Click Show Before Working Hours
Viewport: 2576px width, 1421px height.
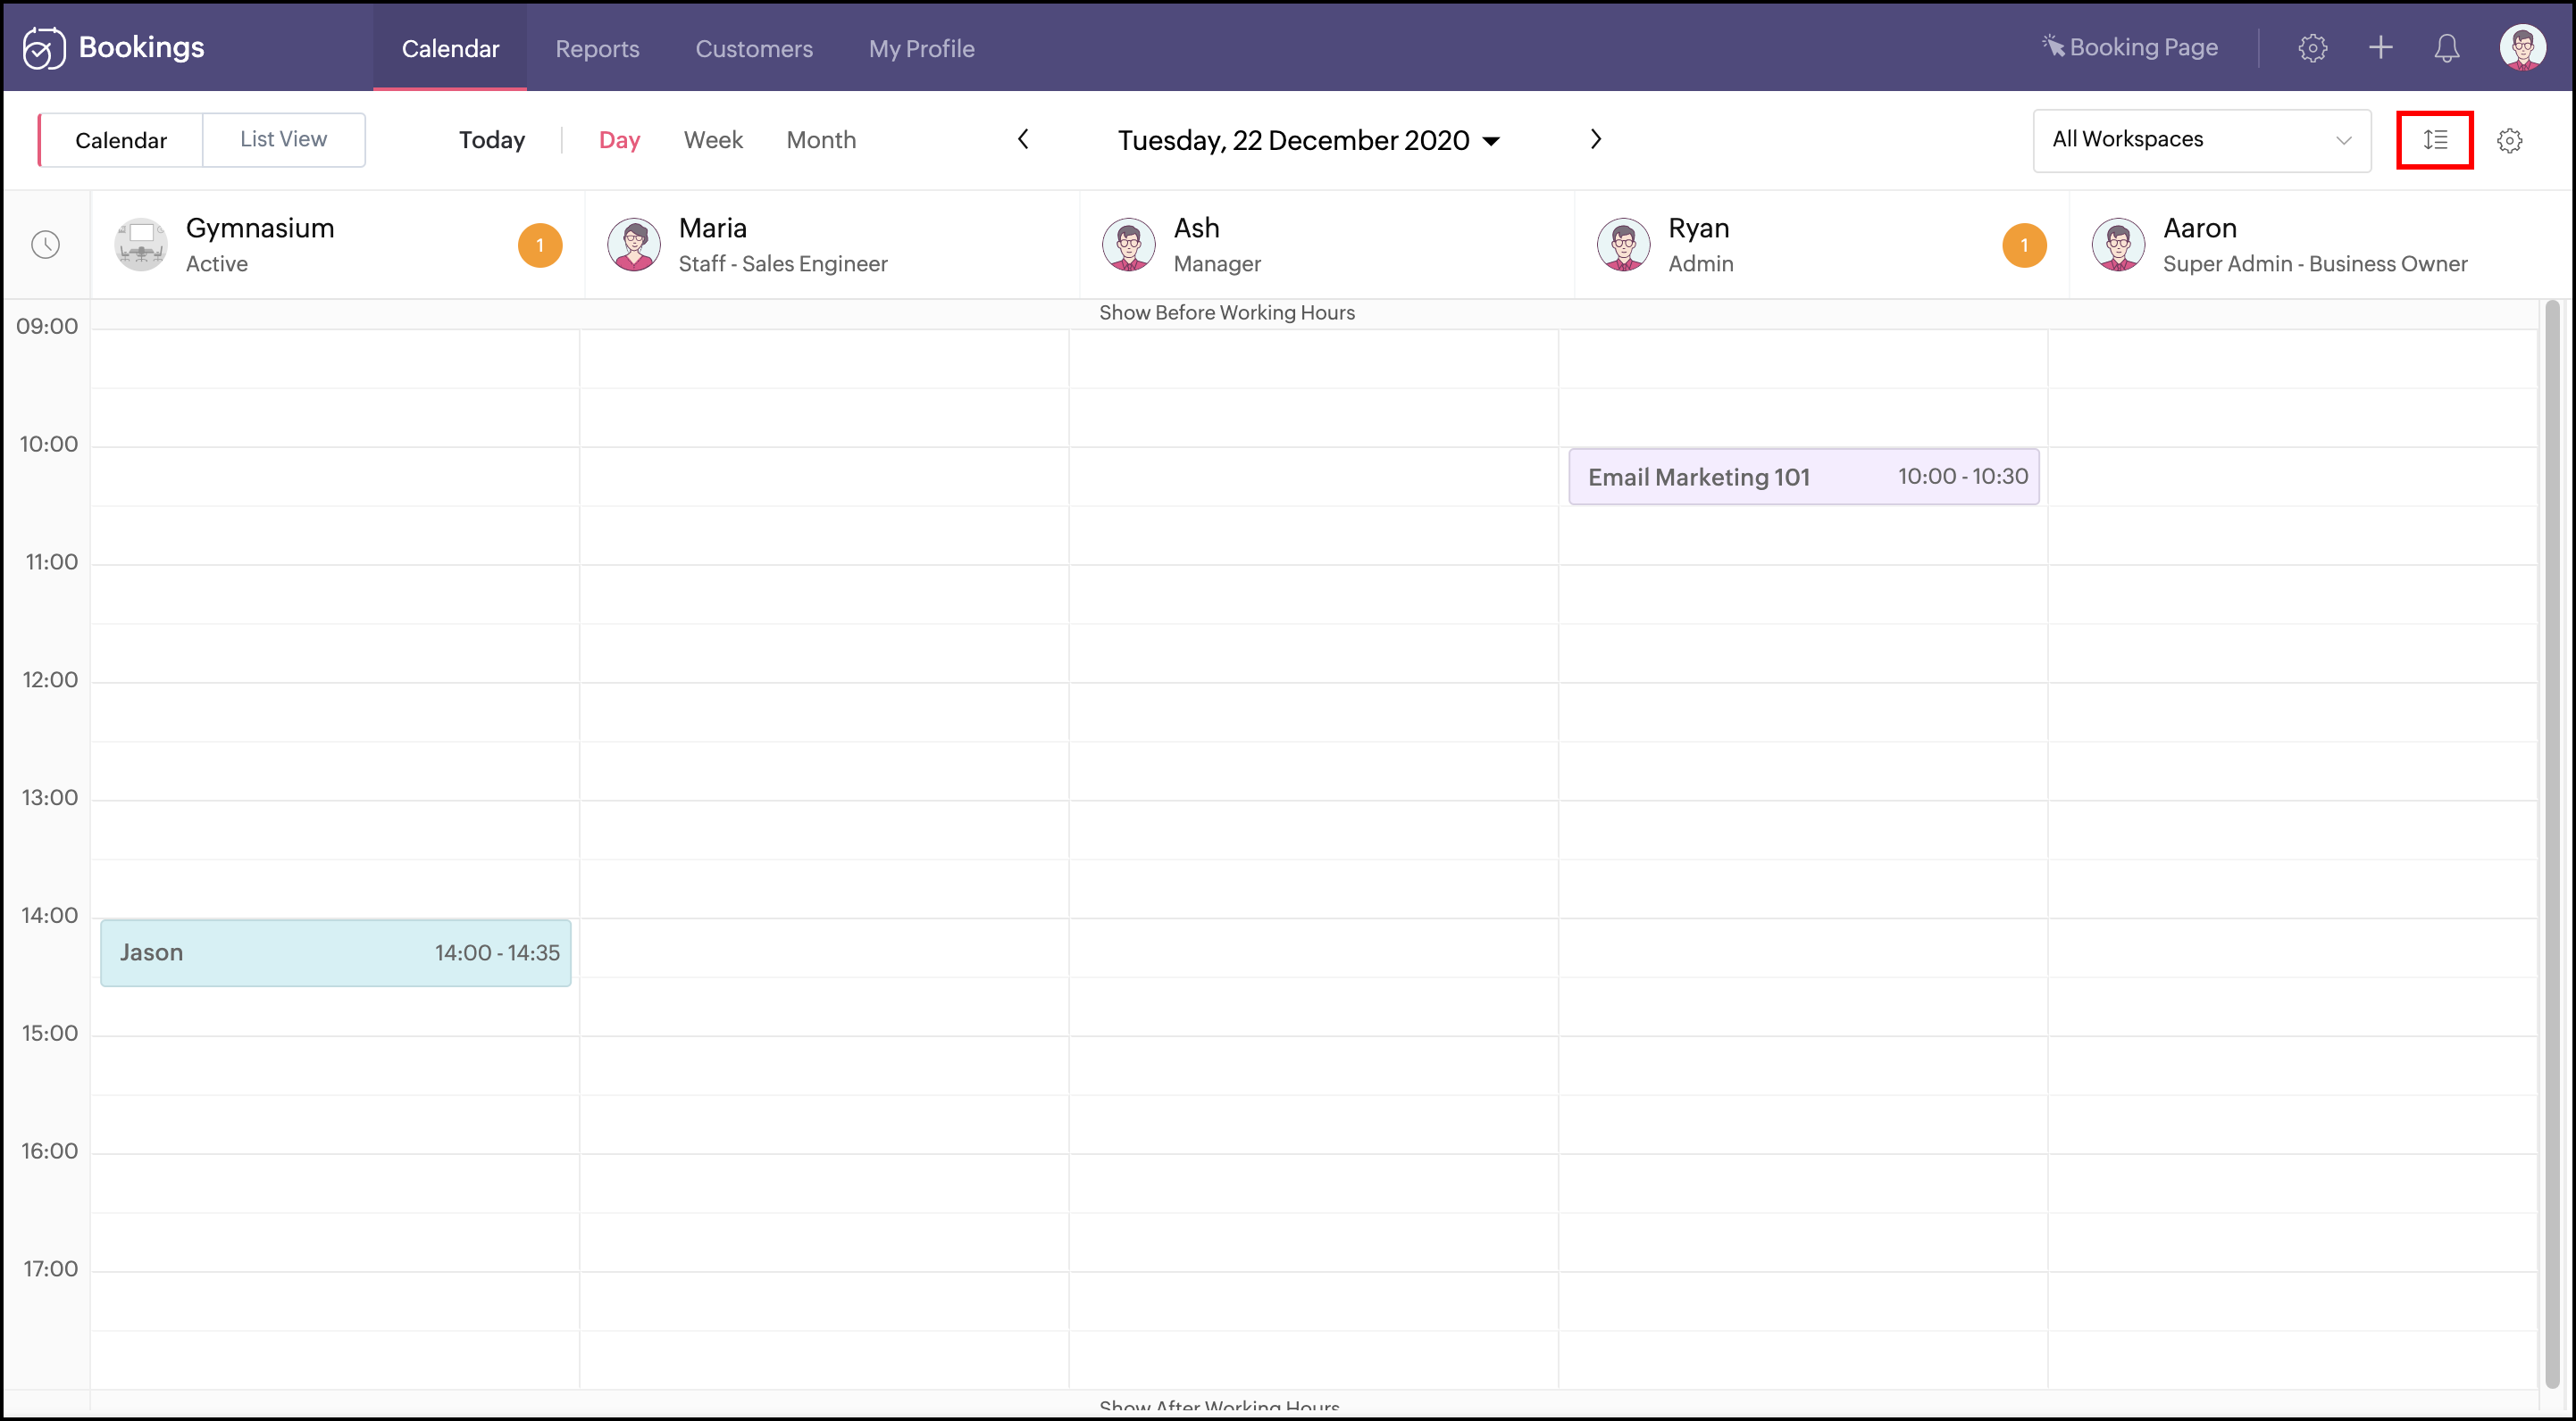click(1226, 312)
